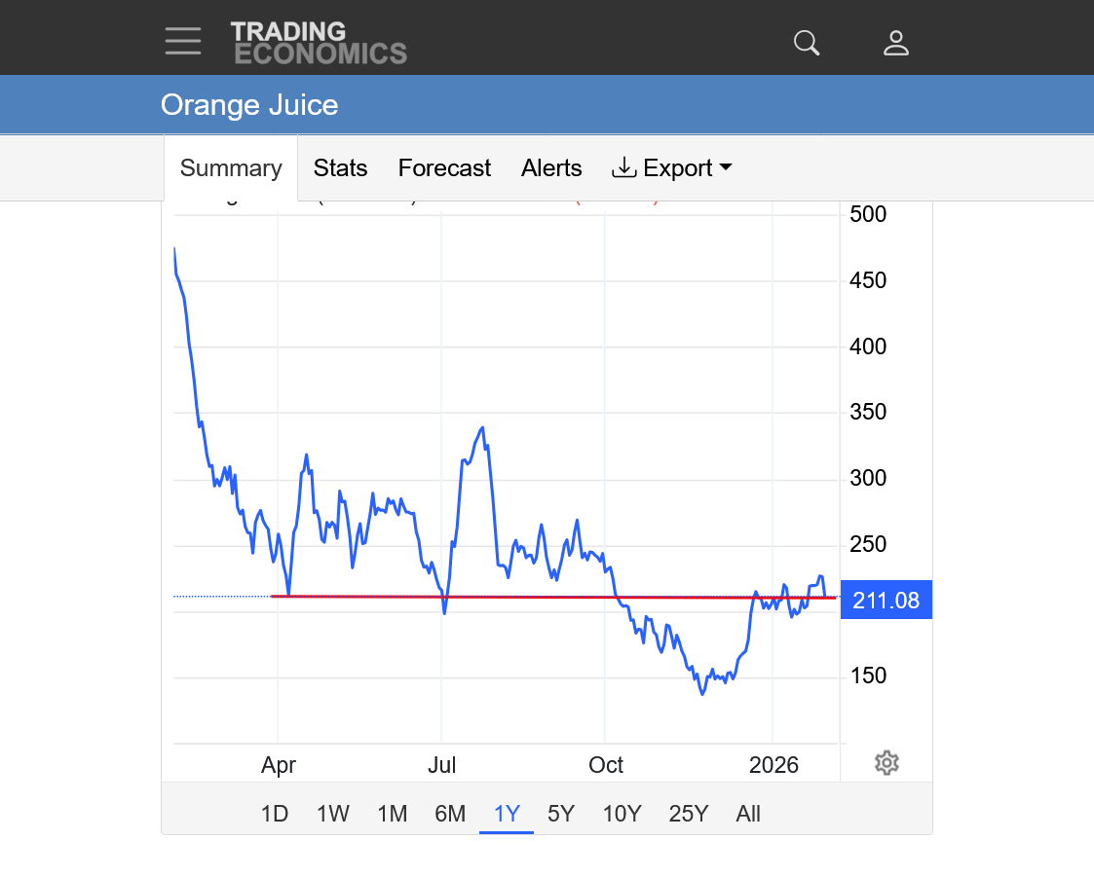Viewport: 1094px width, 877px height.
Task: Open the hamburger navigation menu
Action: pos(183,42)
